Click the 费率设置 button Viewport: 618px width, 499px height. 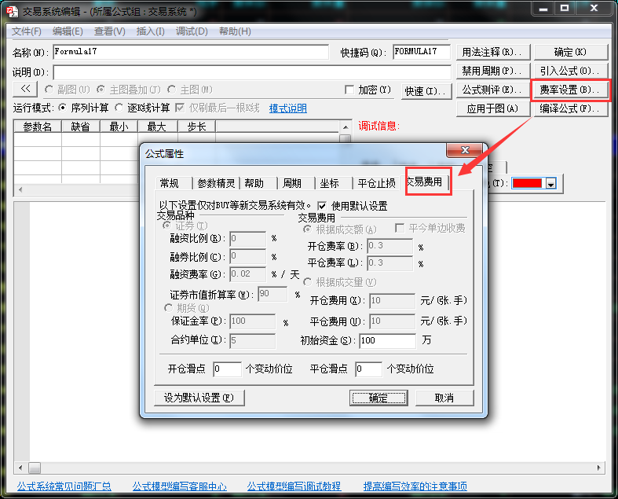click(570, 90)
